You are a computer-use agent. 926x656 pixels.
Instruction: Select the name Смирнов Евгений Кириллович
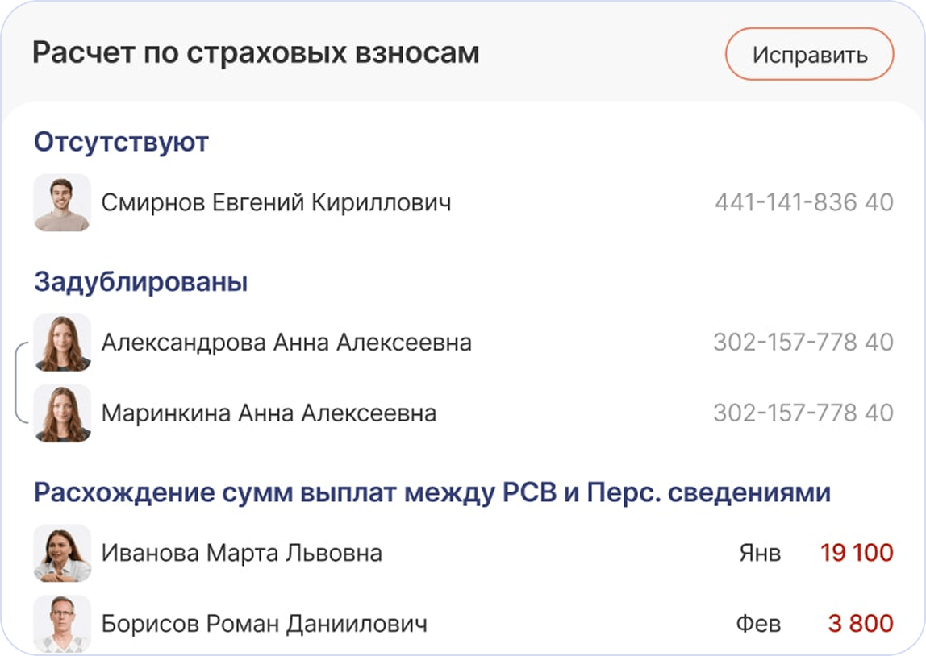point(276,202)
